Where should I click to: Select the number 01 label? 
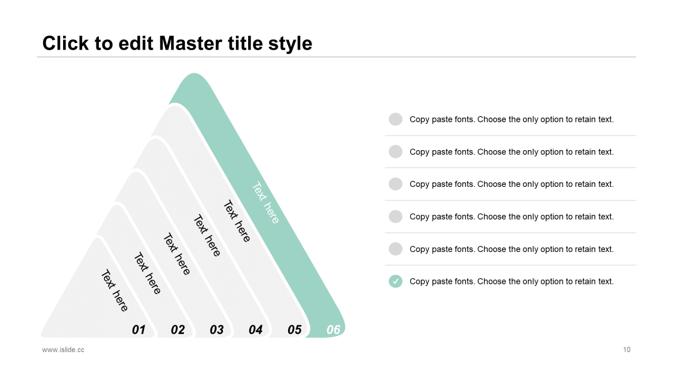tap(138, 330)
